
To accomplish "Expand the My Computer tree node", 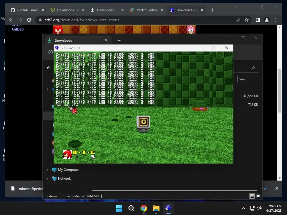I will pos(47,170).
